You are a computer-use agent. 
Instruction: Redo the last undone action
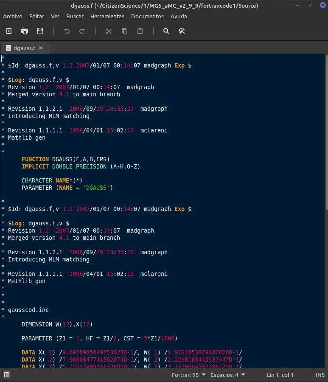pos(82,31)
